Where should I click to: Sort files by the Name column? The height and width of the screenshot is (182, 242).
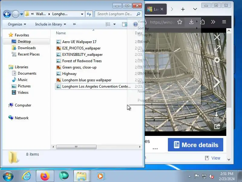61,33
